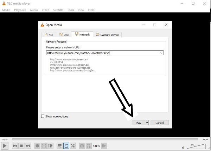Click the Cancel button
This screenshot has height=151, width=211.
tap(160, 123)
